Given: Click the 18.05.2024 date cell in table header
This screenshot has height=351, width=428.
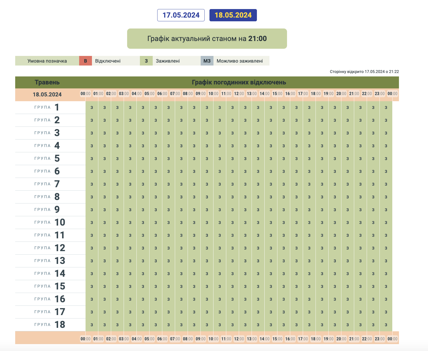Looking at the screenshot, I should (47, 95).
